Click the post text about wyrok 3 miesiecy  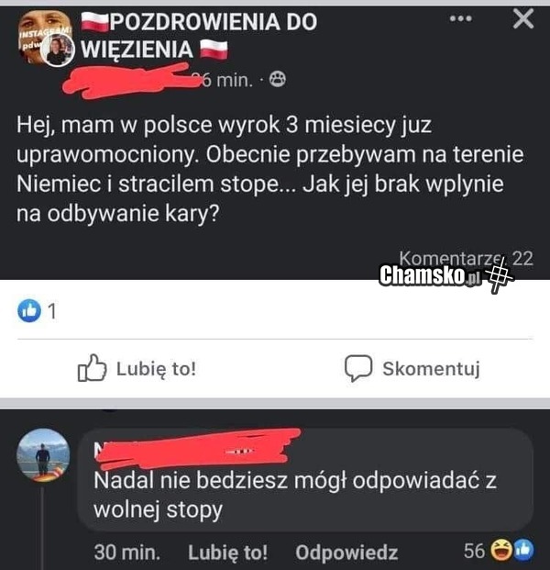coord(269,169)
